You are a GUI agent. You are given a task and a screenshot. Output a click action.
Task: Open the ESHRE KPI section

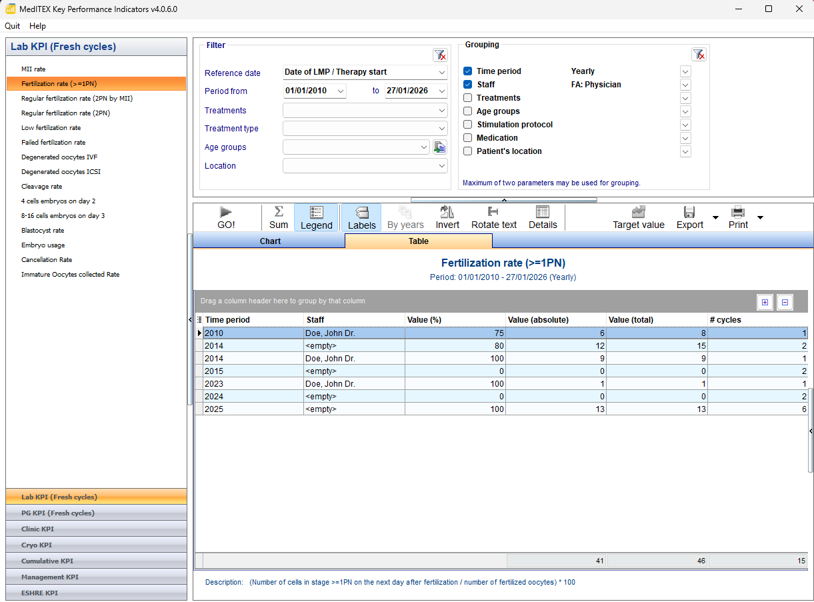pos(96,593)
